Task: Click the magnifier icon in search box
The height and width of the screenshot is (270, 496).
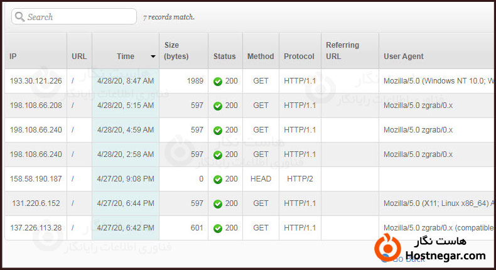Action: pos(19,17)
